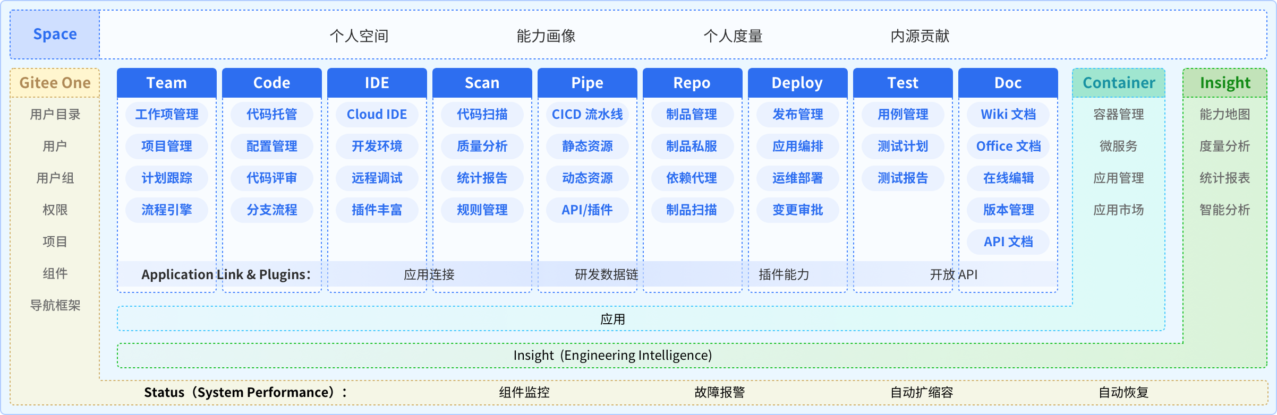Select the Scan module header
The height and width of the screenshot is (415, 1277).
(x=482, y=83)
